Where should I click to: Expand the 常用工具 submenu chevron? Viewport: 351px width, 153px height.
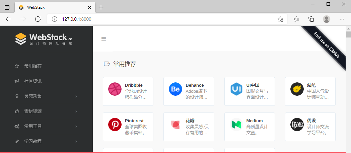pyautogui.click(x=76, y=126)
